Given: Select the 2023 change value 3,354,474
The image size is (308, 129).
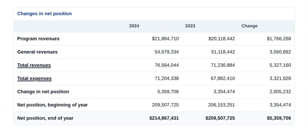Looking at the screenshot, I should click(x=224, y=92).
